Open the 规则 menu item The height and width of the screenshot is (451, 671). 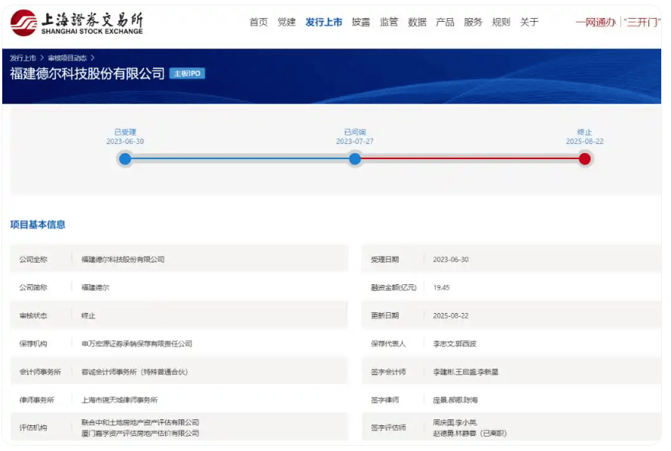pos(501,23)
